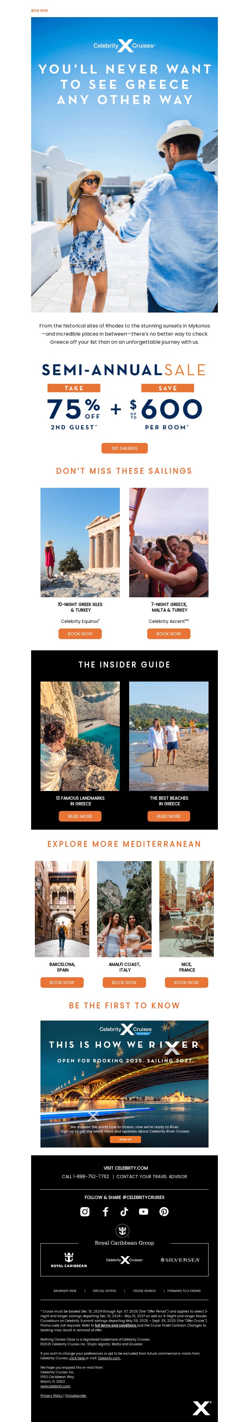Read more about 13 Famous Landmarks in Greece

coord(80,817)
